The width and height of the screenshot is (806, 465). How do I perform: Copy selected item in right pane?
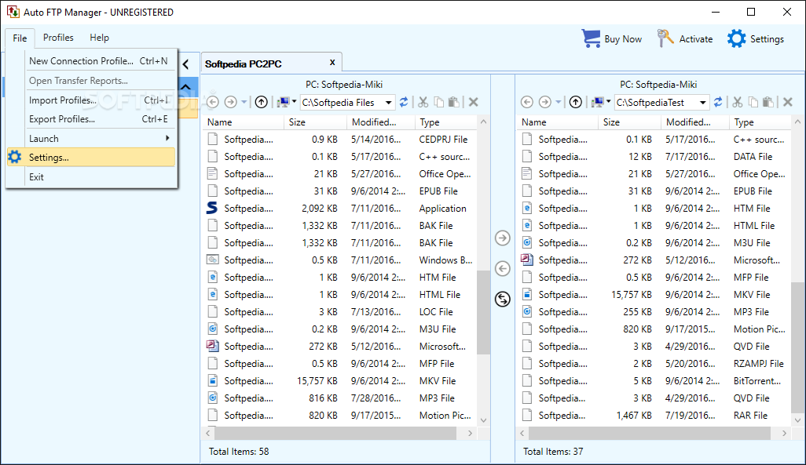click(x=753, y=102)
